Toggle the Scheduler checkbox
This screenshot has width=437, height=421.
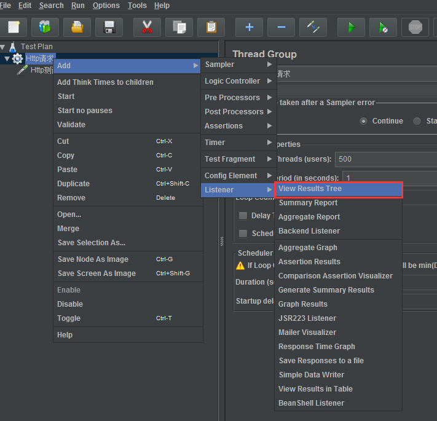click(243, 234)
